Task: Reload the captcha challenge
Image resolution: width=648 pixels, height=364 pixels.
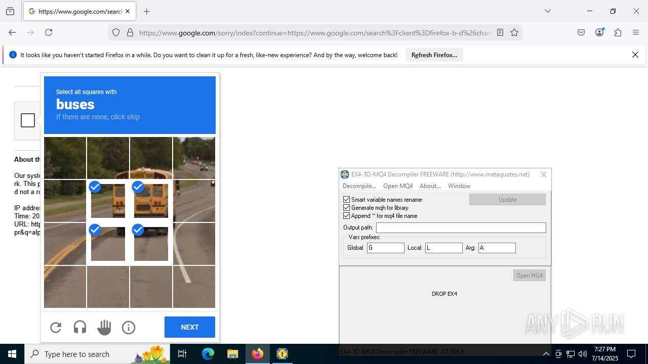Action: pyautogui.click(x=56, y=328)
